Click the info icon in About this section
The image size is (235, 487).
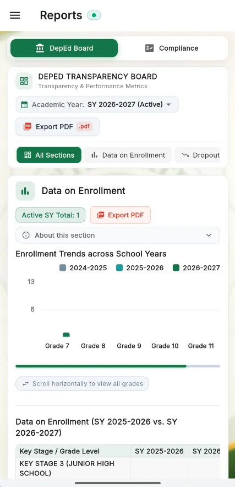click(x=26, y=235)
